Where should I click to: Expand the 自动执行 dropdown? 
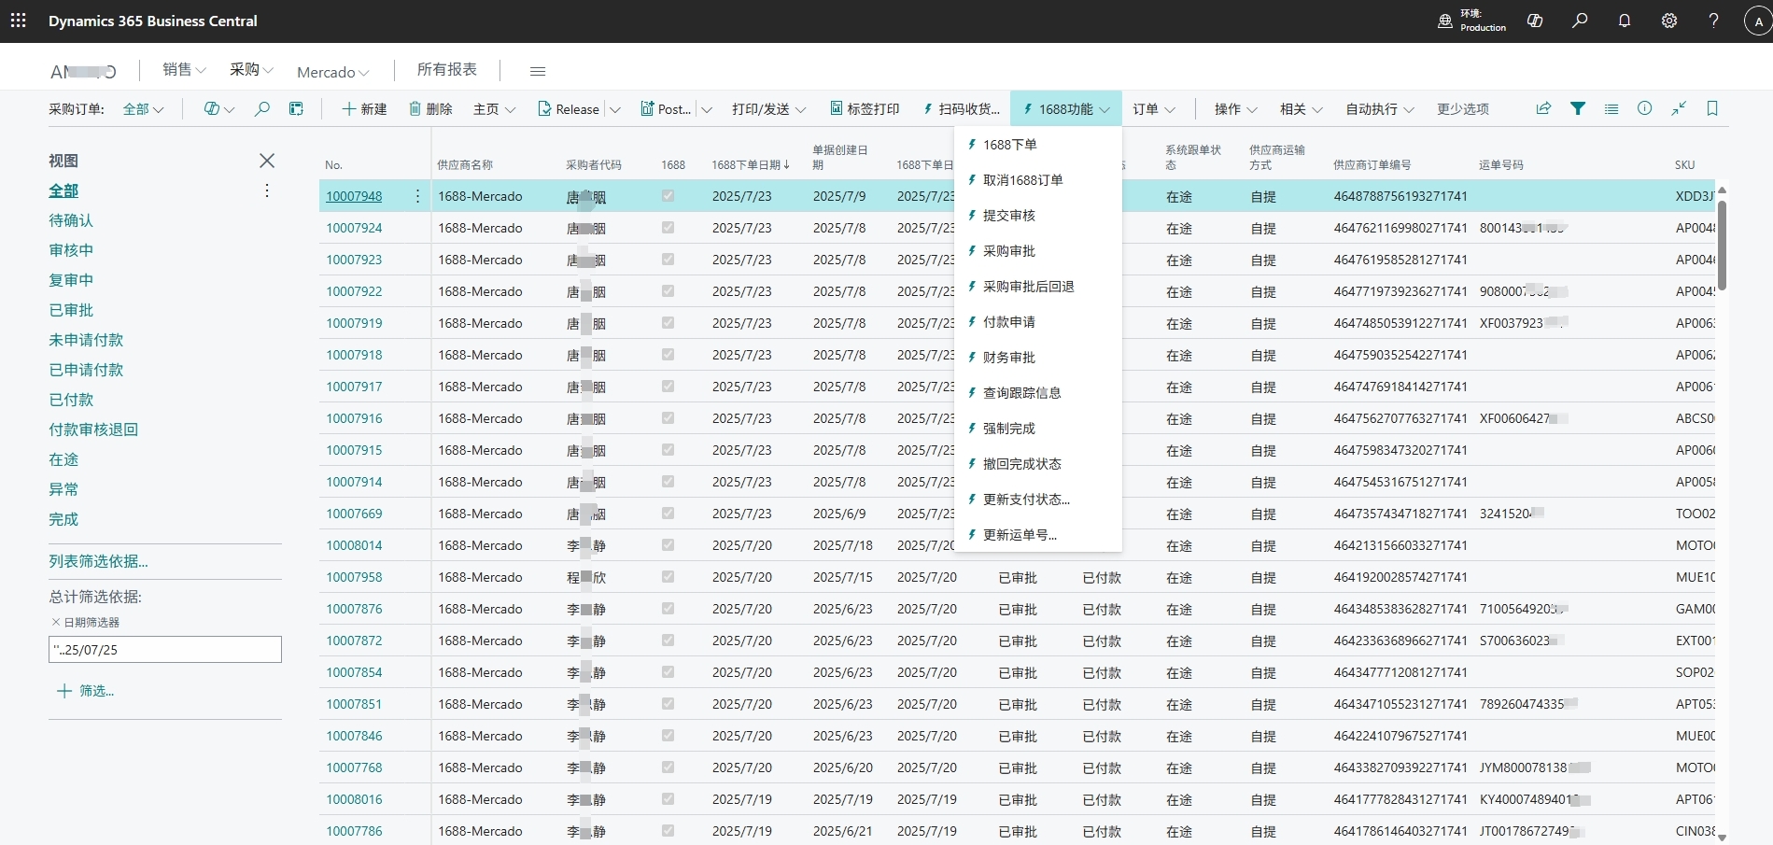[x=1379, y=108]
